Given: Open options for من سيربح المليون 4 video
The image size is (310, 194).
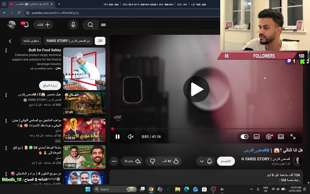Looking at the screenshot, I should click(6, 174).
